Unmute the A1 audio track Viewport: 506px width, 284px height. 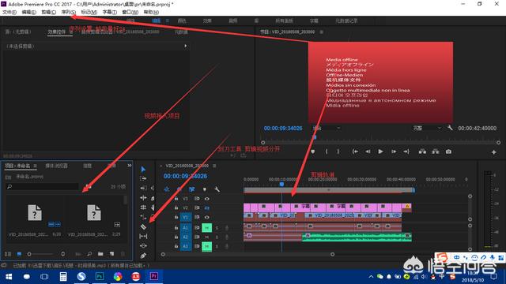point(206,228)
